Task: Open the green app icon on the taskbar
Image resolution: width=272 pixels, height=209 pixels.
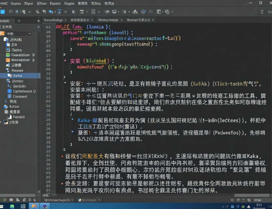Action: [x=12, y=206]
